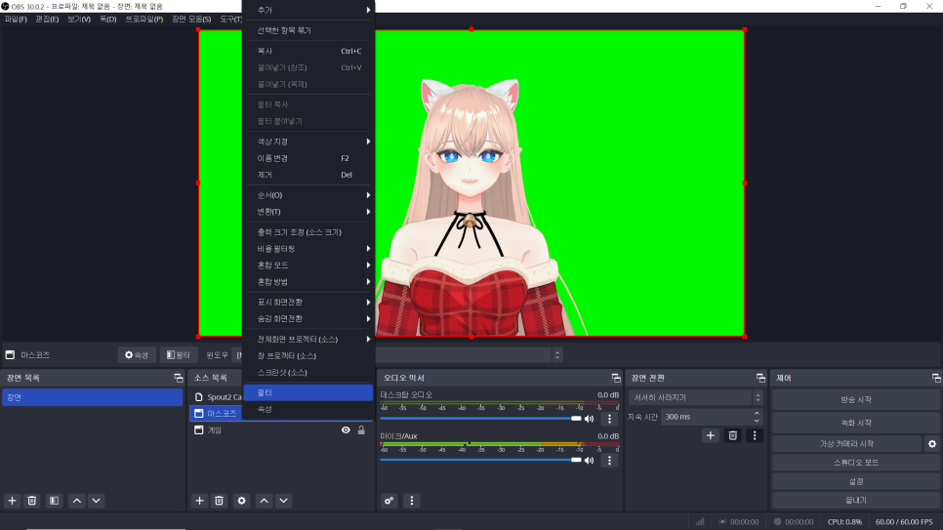Pop out the 오디오 믹서 dock
This screenshot has height=530, width=943.
[x=616, y=378]
